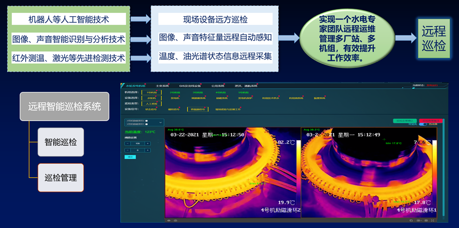The height and width of the screenshot is (228, 459).
Task: Click the plus stepper on the 135 threshold
Action: click(x=147, y=143)
